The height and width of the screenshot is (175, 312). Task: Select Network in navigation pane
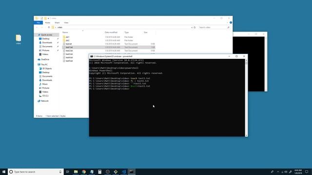pos(44,101)
